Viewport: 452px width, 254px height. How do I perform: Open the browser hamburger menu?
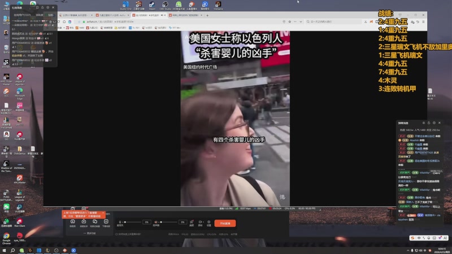pyautogui.click(x=423, y=21)
